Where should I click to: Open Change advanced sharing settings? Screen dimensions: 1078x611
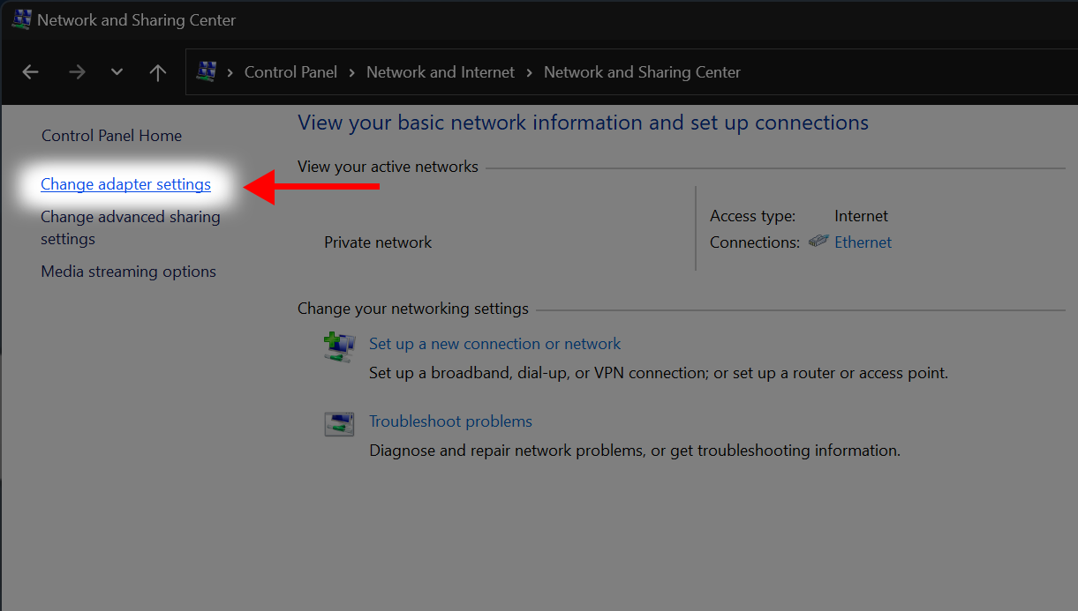point(131,227)
